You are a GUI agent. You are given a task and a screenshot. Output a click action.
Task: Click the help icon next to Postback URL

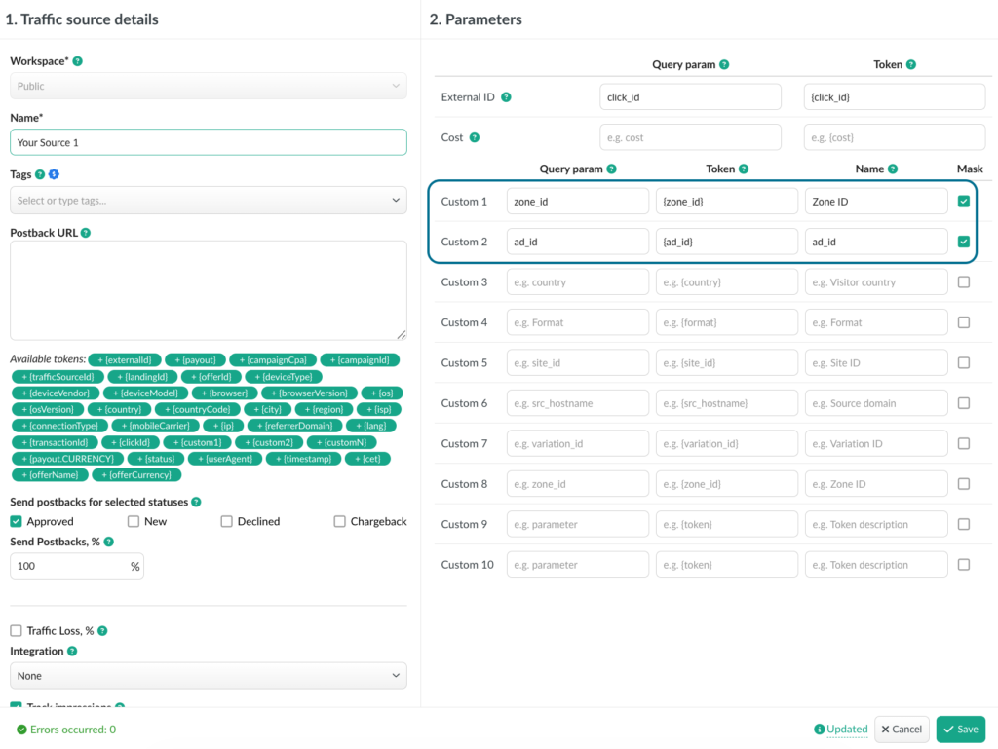point(86,233)
